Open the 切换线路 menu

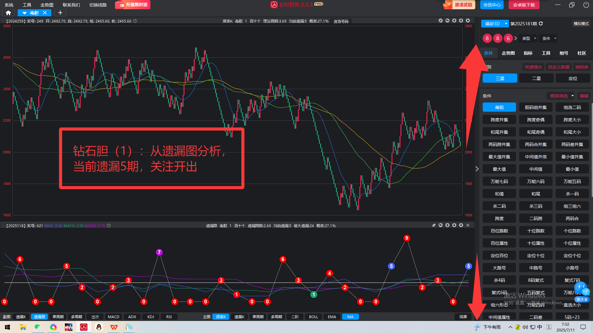point(98,5)
